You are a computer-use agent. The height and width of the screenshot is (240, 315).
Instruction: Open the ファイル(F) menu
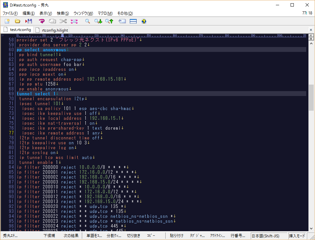click(10, 13)
